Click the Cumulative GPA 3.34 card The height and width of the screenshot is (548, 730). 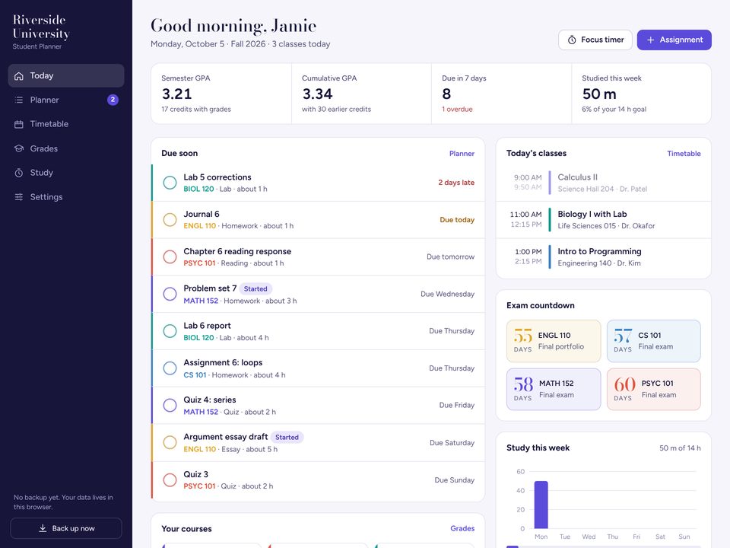(x=361, y=94)
